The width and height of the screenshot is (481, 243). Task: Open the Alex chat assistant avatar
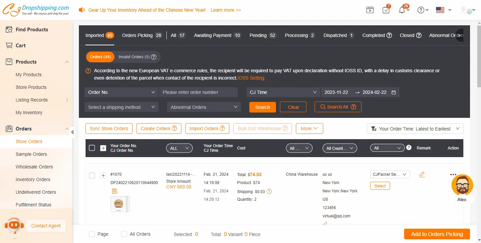(x=462, y=185)
